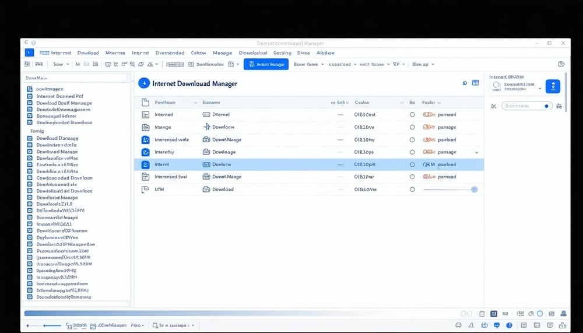Select the radio button in the UTM row
The height and width of the screenshot is (333, 583).
click(x=412, y=190)
